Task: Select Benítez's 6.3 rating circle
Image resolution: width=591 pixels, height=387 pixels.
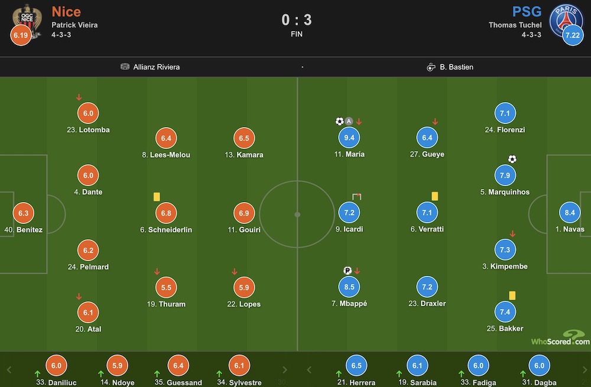Action: (x=24, y=213)
